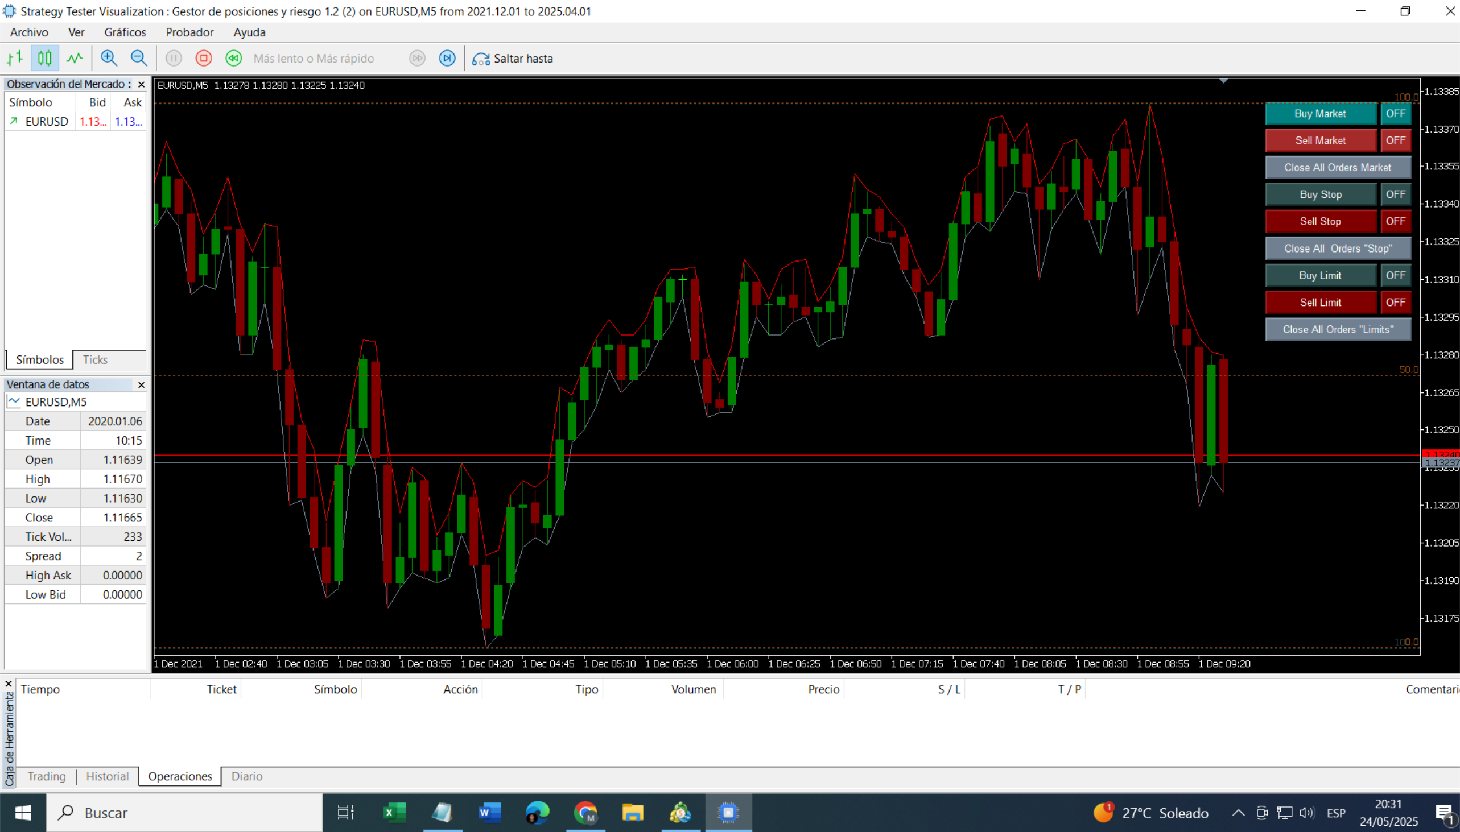Show hidden system tray icons
Viewport: 1460px width, 832px height.
[x=1238, y=813]
